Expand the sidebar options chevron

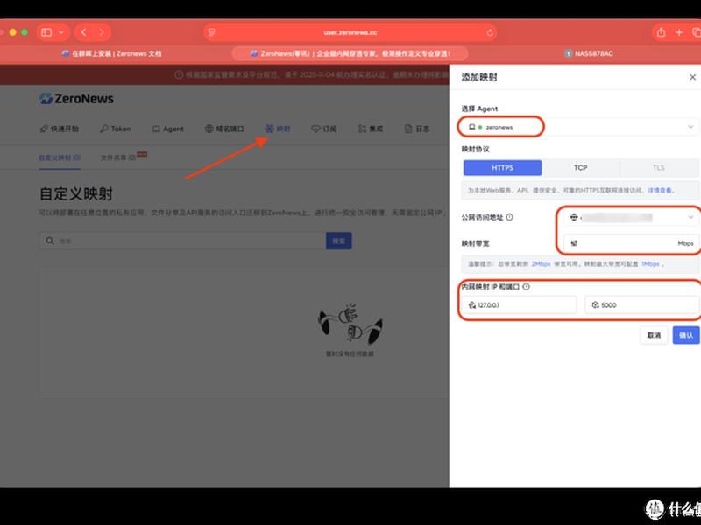pyautogui.click(x=60, y=32)
